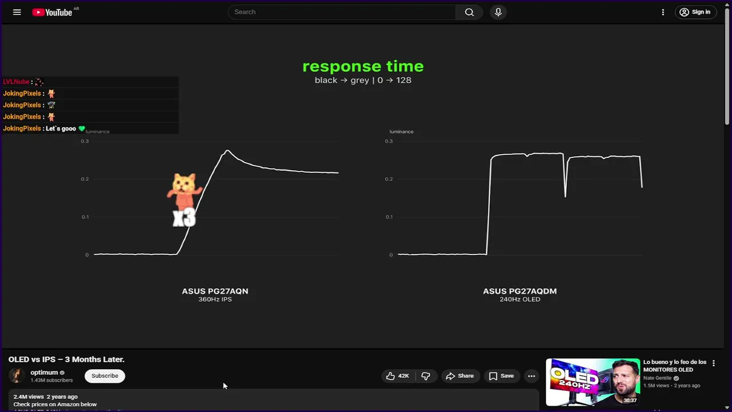Click the magnifying glass search button
This screenshot has width=732, height=412.
pyautogui.click(x=470, y=12)
